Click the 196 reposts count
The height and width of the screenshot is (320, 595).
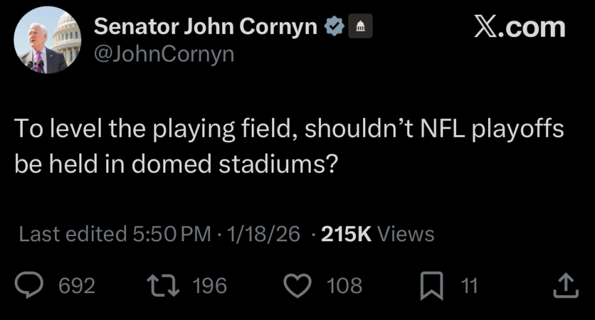(209, 285)
